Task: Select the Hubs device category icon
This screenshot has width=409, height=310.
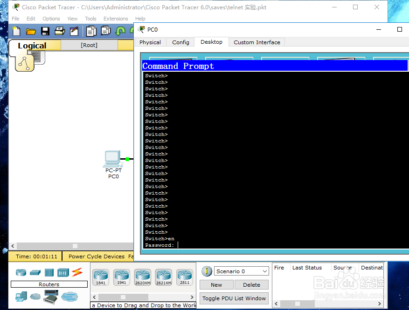Action: click(x=49, y=272)
